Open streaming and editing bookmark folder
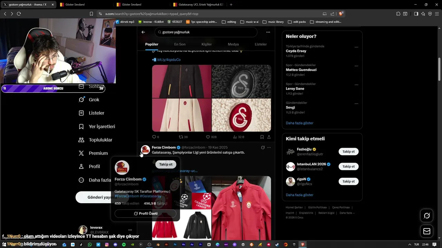 click(326, 22)
